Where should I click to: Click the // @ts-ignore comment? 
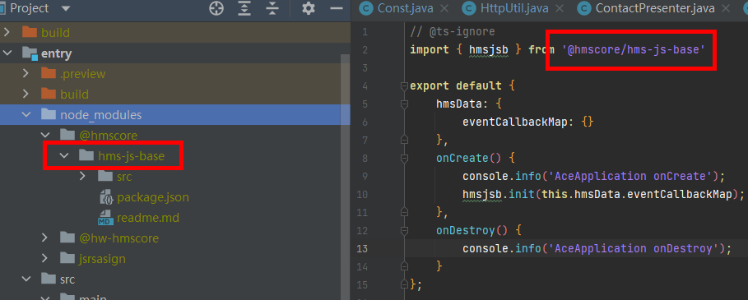click(453, 32)
